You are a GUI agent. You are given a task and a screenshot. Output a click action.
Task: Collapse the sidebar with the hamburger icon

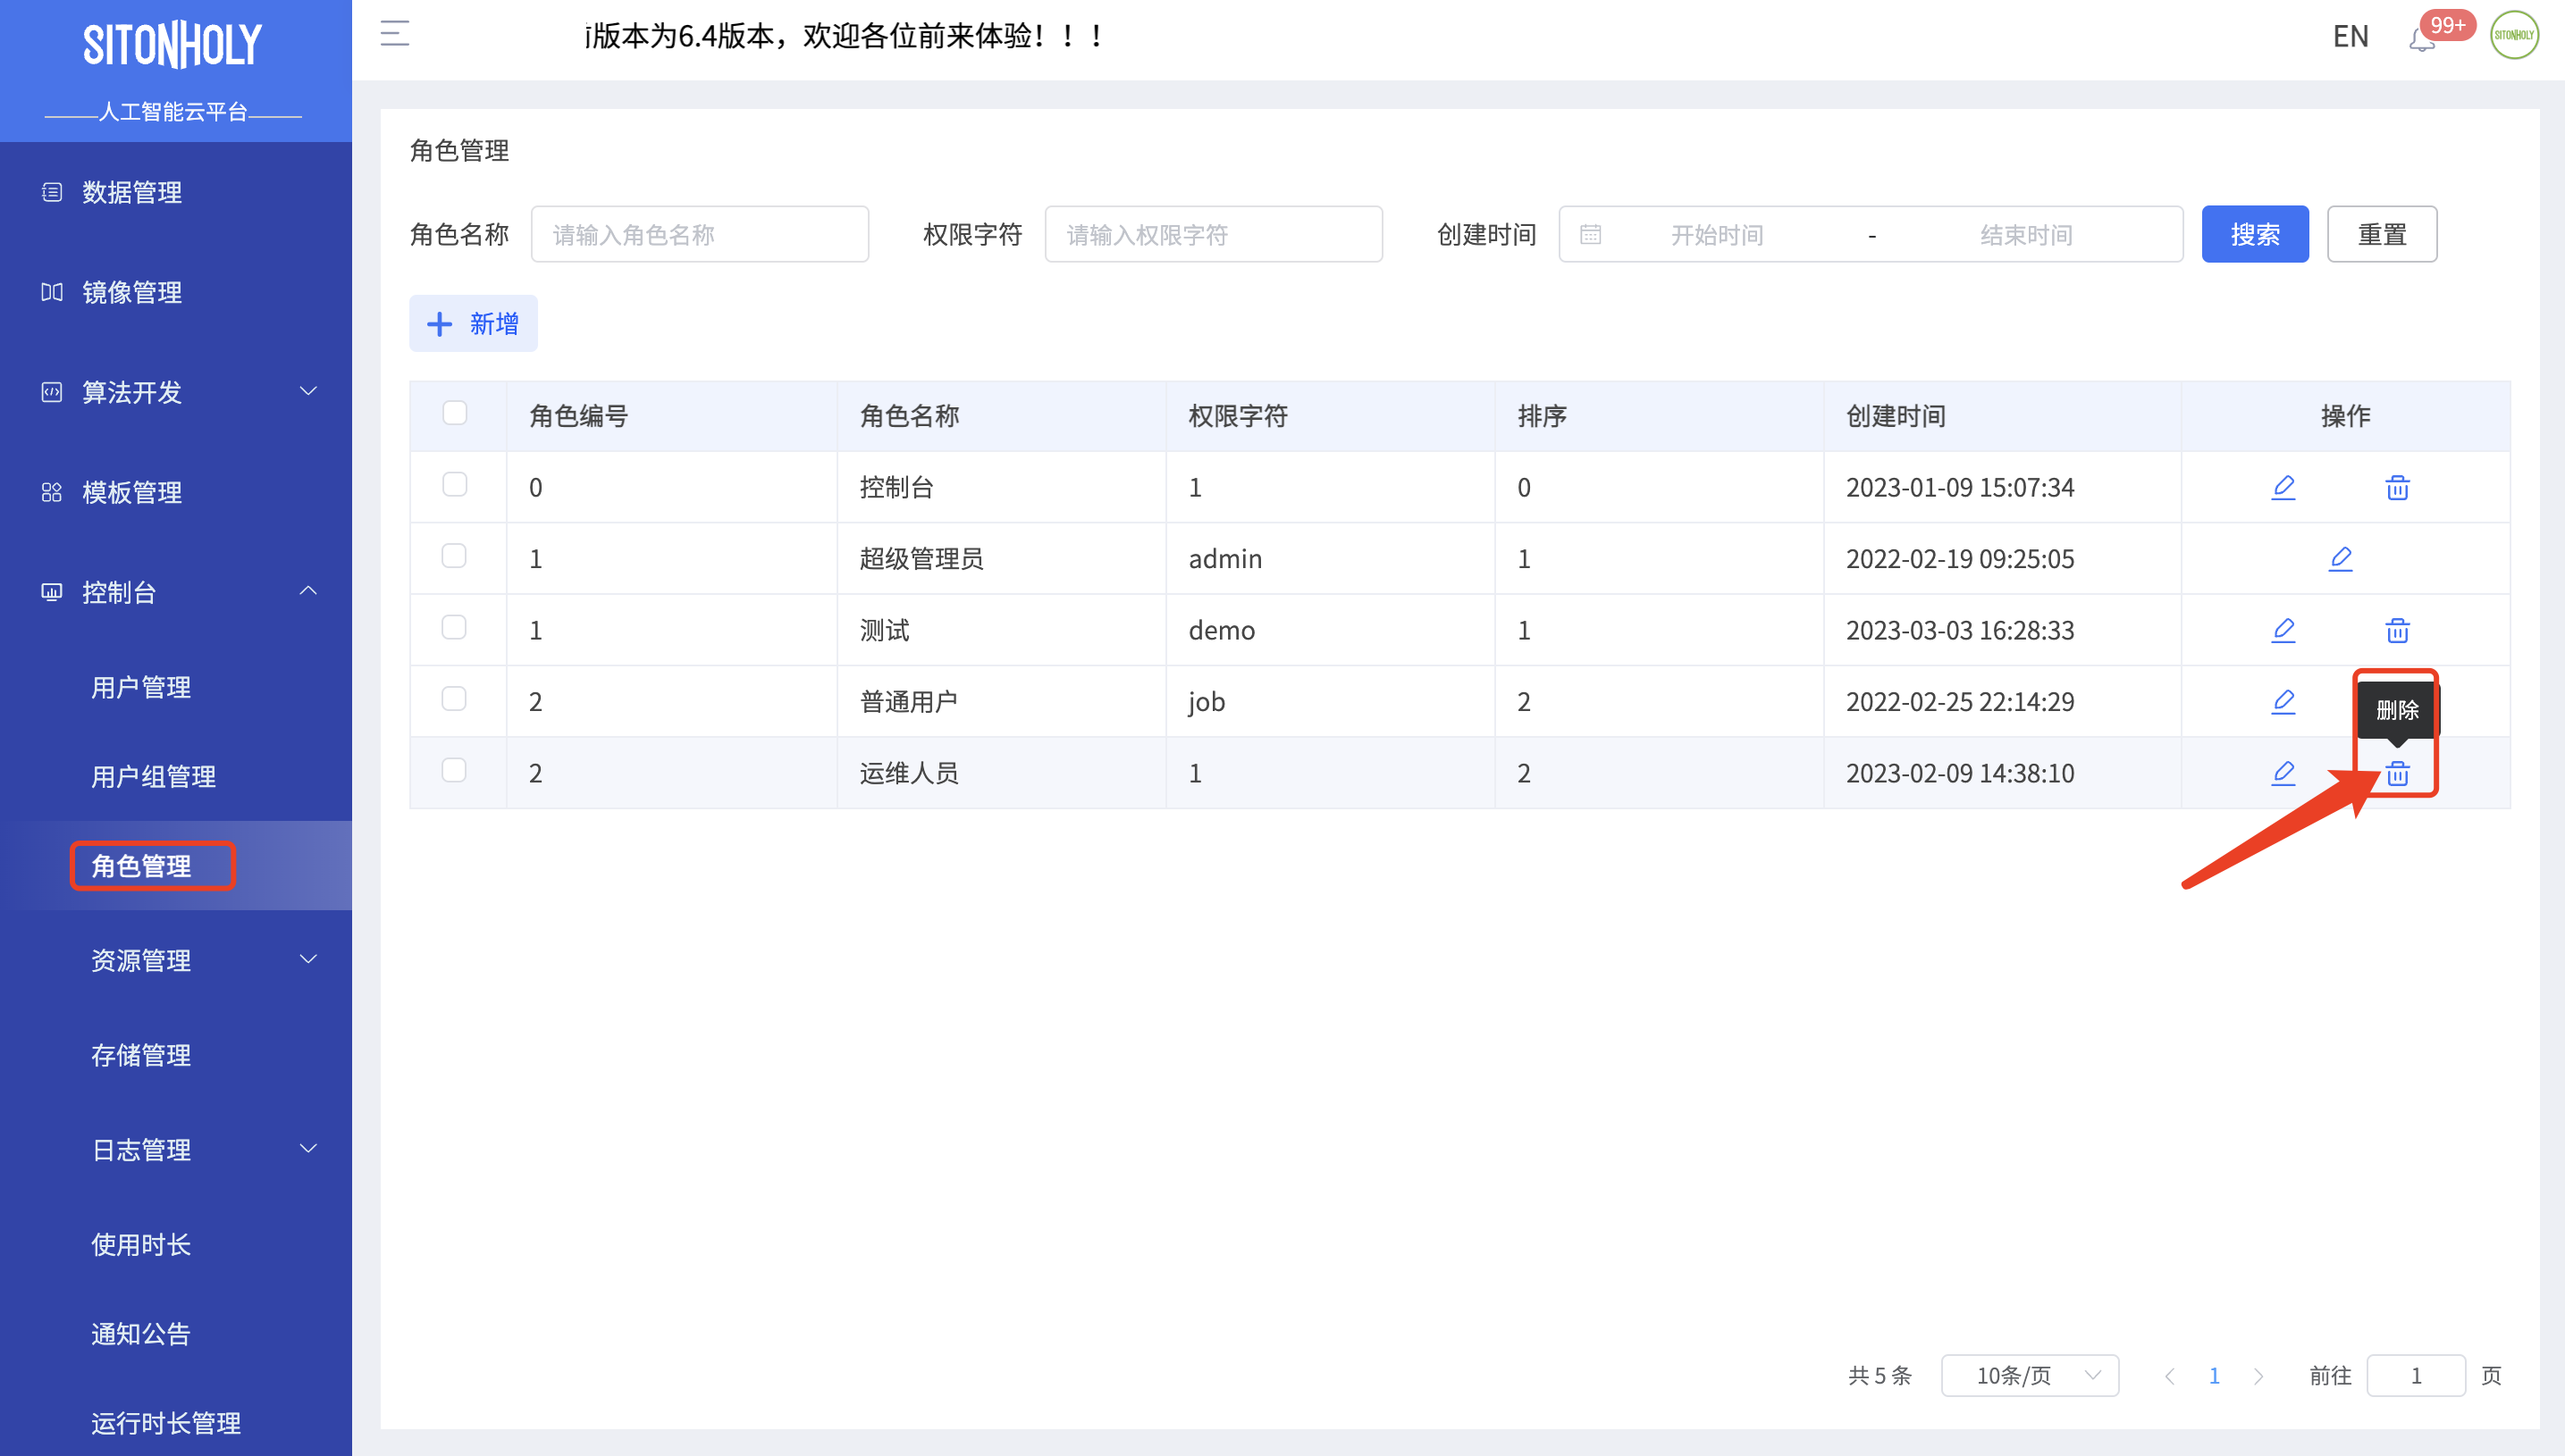pos(395,35)
